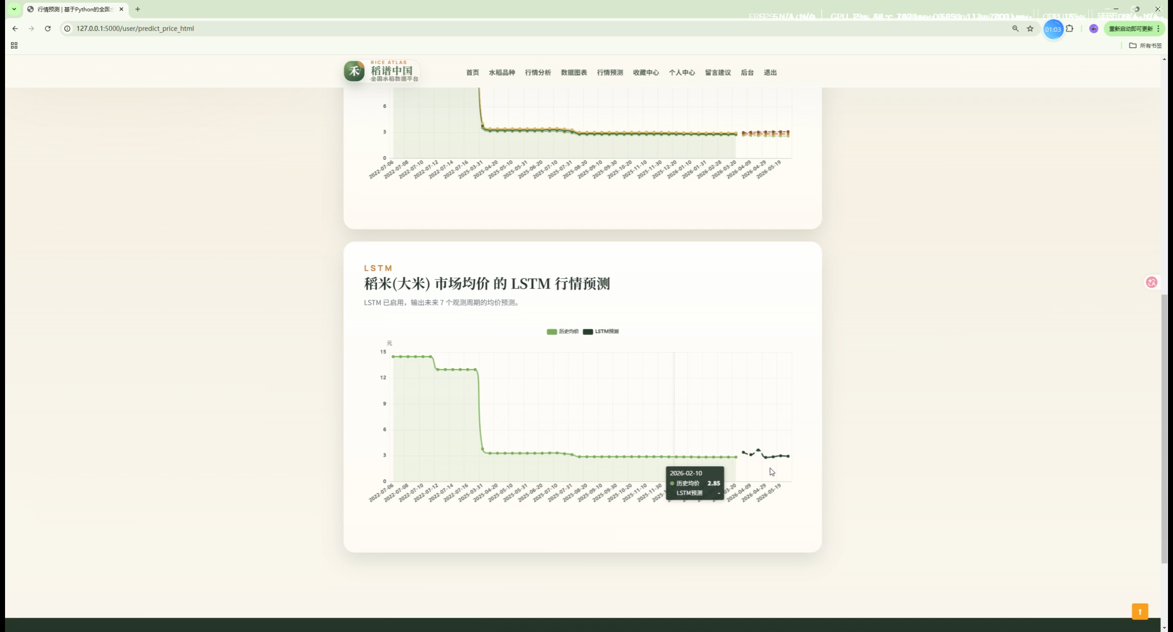
Task: Click the browser back arrow
Action: point(15,28)
